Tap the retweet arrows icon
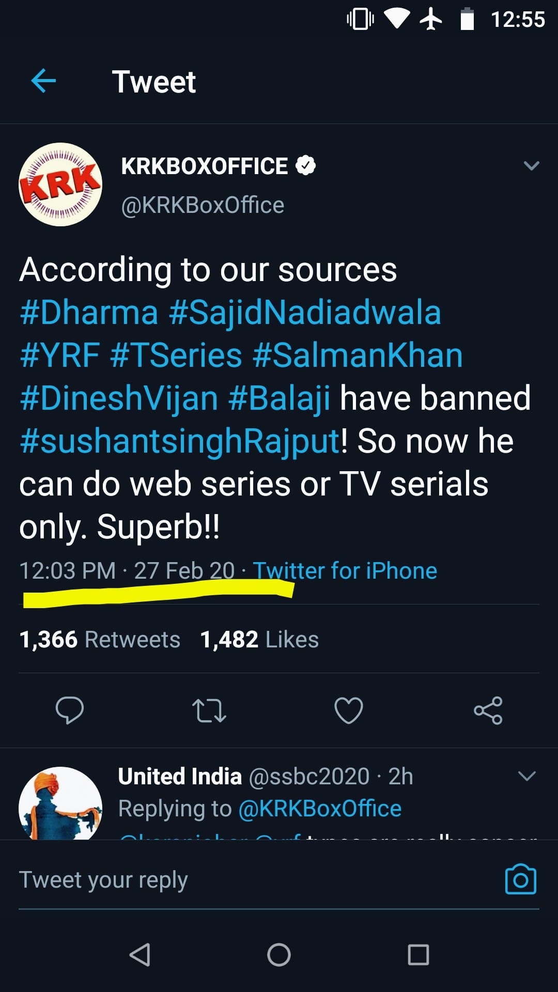The image size is (558, 992). pyautogui.click(x=209, y=710)
